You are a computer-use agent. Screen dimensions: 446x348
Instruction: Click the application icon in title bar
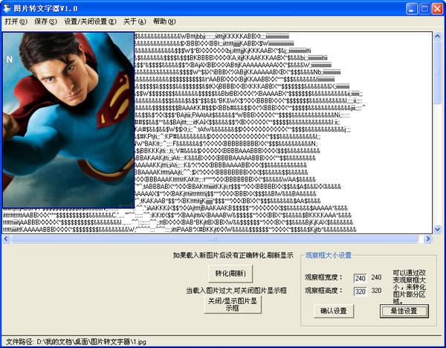tap(7, 8)
